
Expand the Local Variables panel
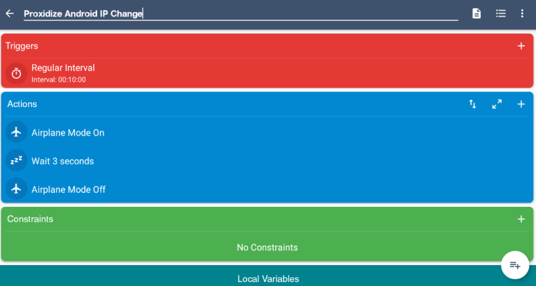pos(268,276)
